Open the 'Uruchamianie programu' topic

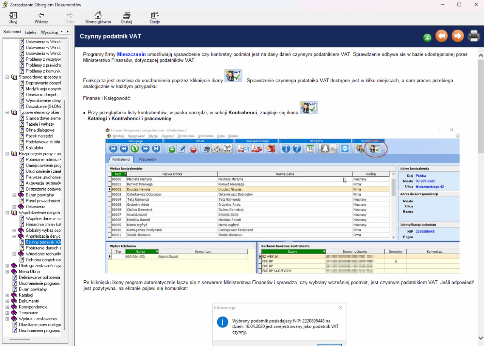pyautogui.click(x=39, y=283)
